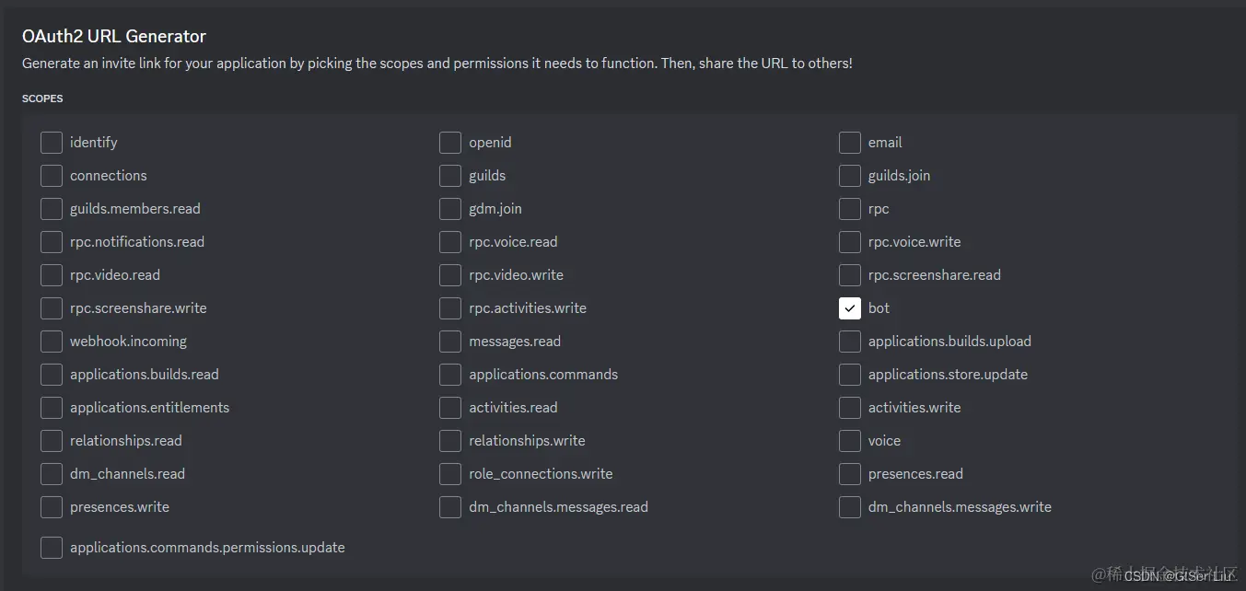1246x591 pixels.
Task: Check the applications.commands scope
Action: click(450, 375)
